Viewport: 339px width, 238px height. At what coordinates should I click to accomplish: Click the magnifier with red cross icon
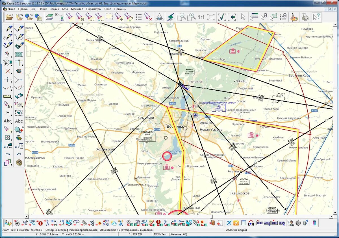pos(19,129)
